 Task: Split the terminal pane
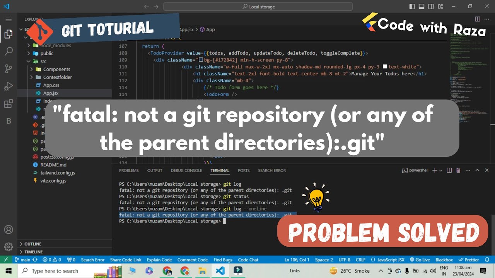click(x=449, y=170)
